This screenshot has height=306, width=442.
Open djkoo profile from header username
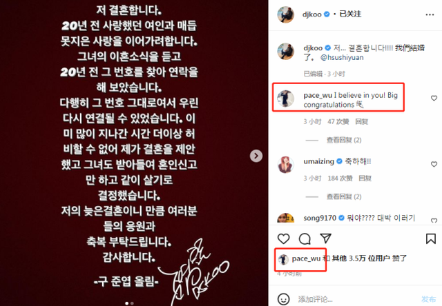(311, 14)
